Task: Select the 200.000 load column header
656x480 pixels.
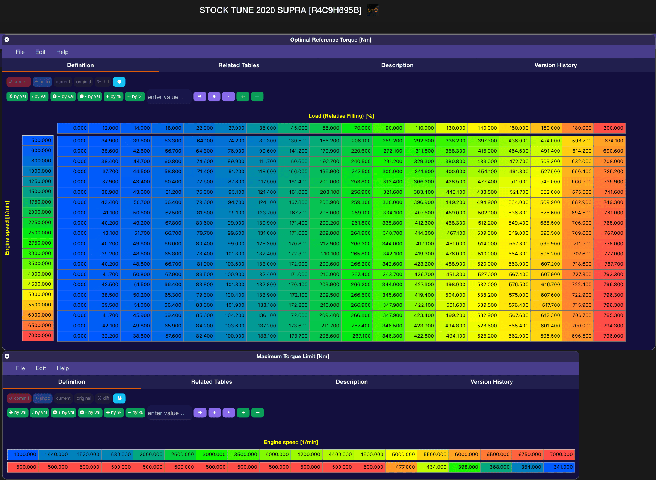Action: pos(609,128)
